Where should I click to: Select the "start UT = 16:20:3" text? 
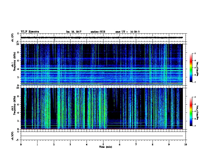pos(127,32)
